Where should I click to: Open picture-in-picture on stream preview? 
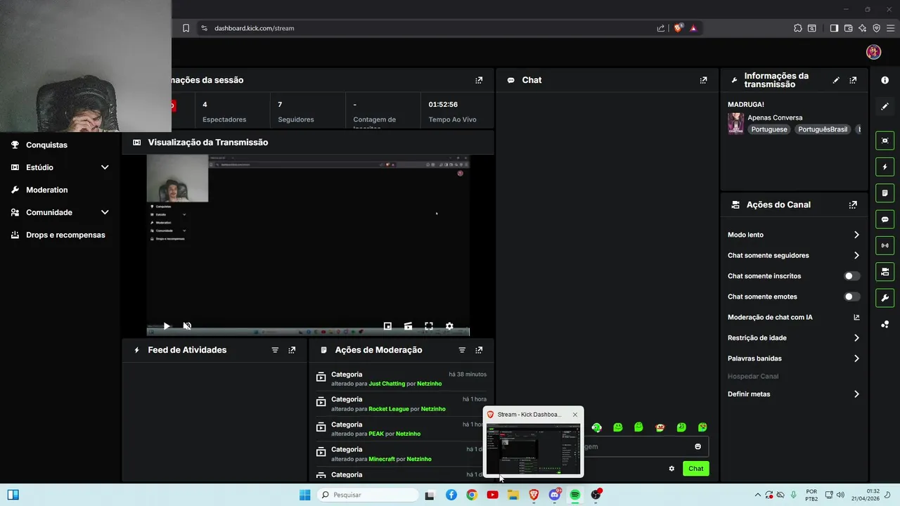point(387,326)
